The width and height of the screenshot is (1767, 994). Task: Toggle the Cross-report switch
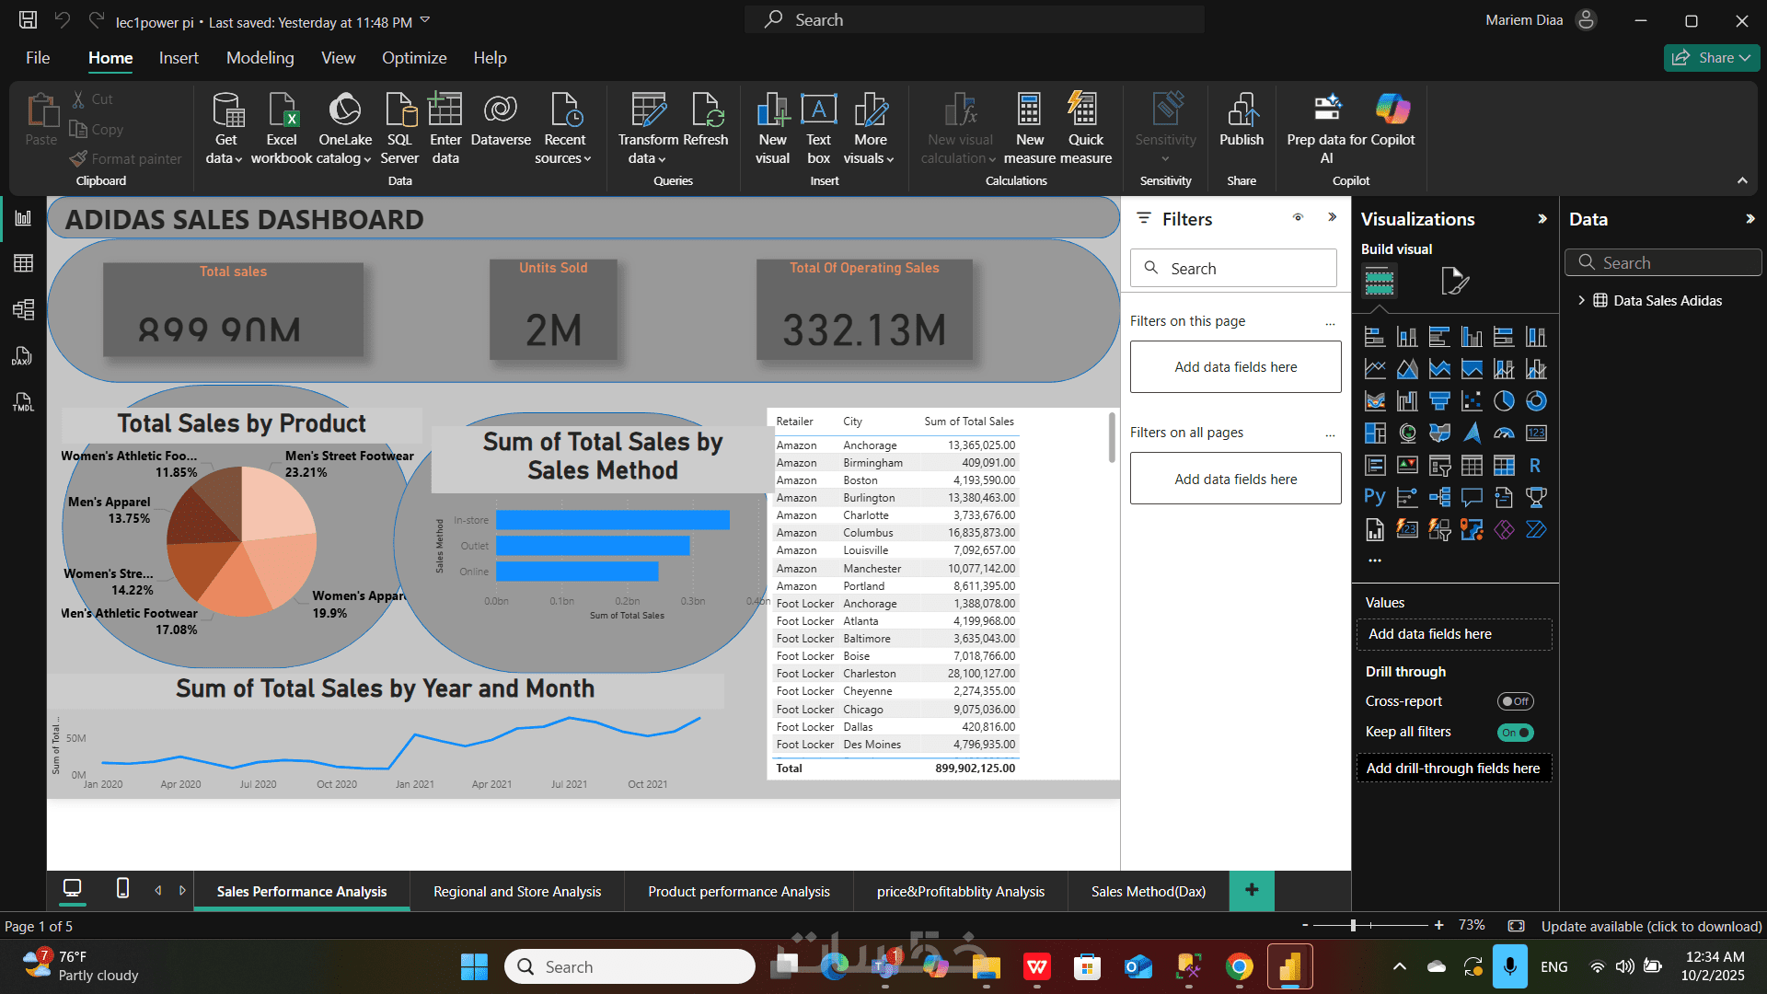pos(1515,701)
